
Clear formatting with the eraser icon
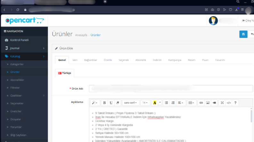(x=118, y=103)
